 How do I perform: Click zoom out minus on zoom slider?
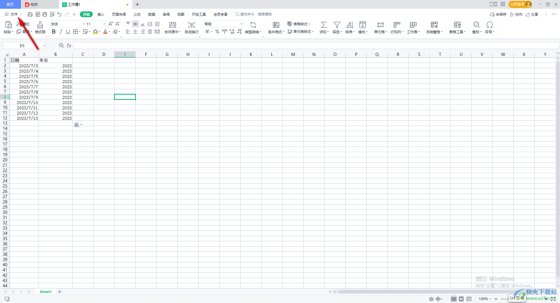click(x=496, y=299)
